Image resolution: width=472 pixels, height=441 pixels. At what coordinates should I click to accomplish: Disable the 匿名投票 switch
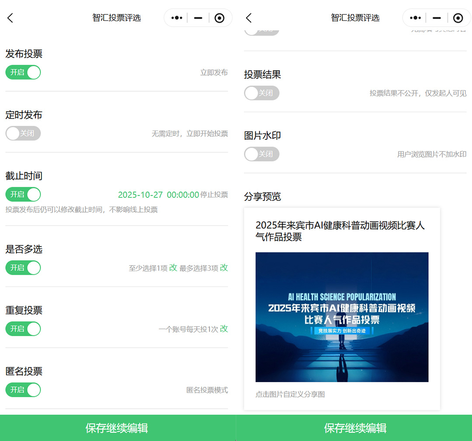[x=23, y=389]
